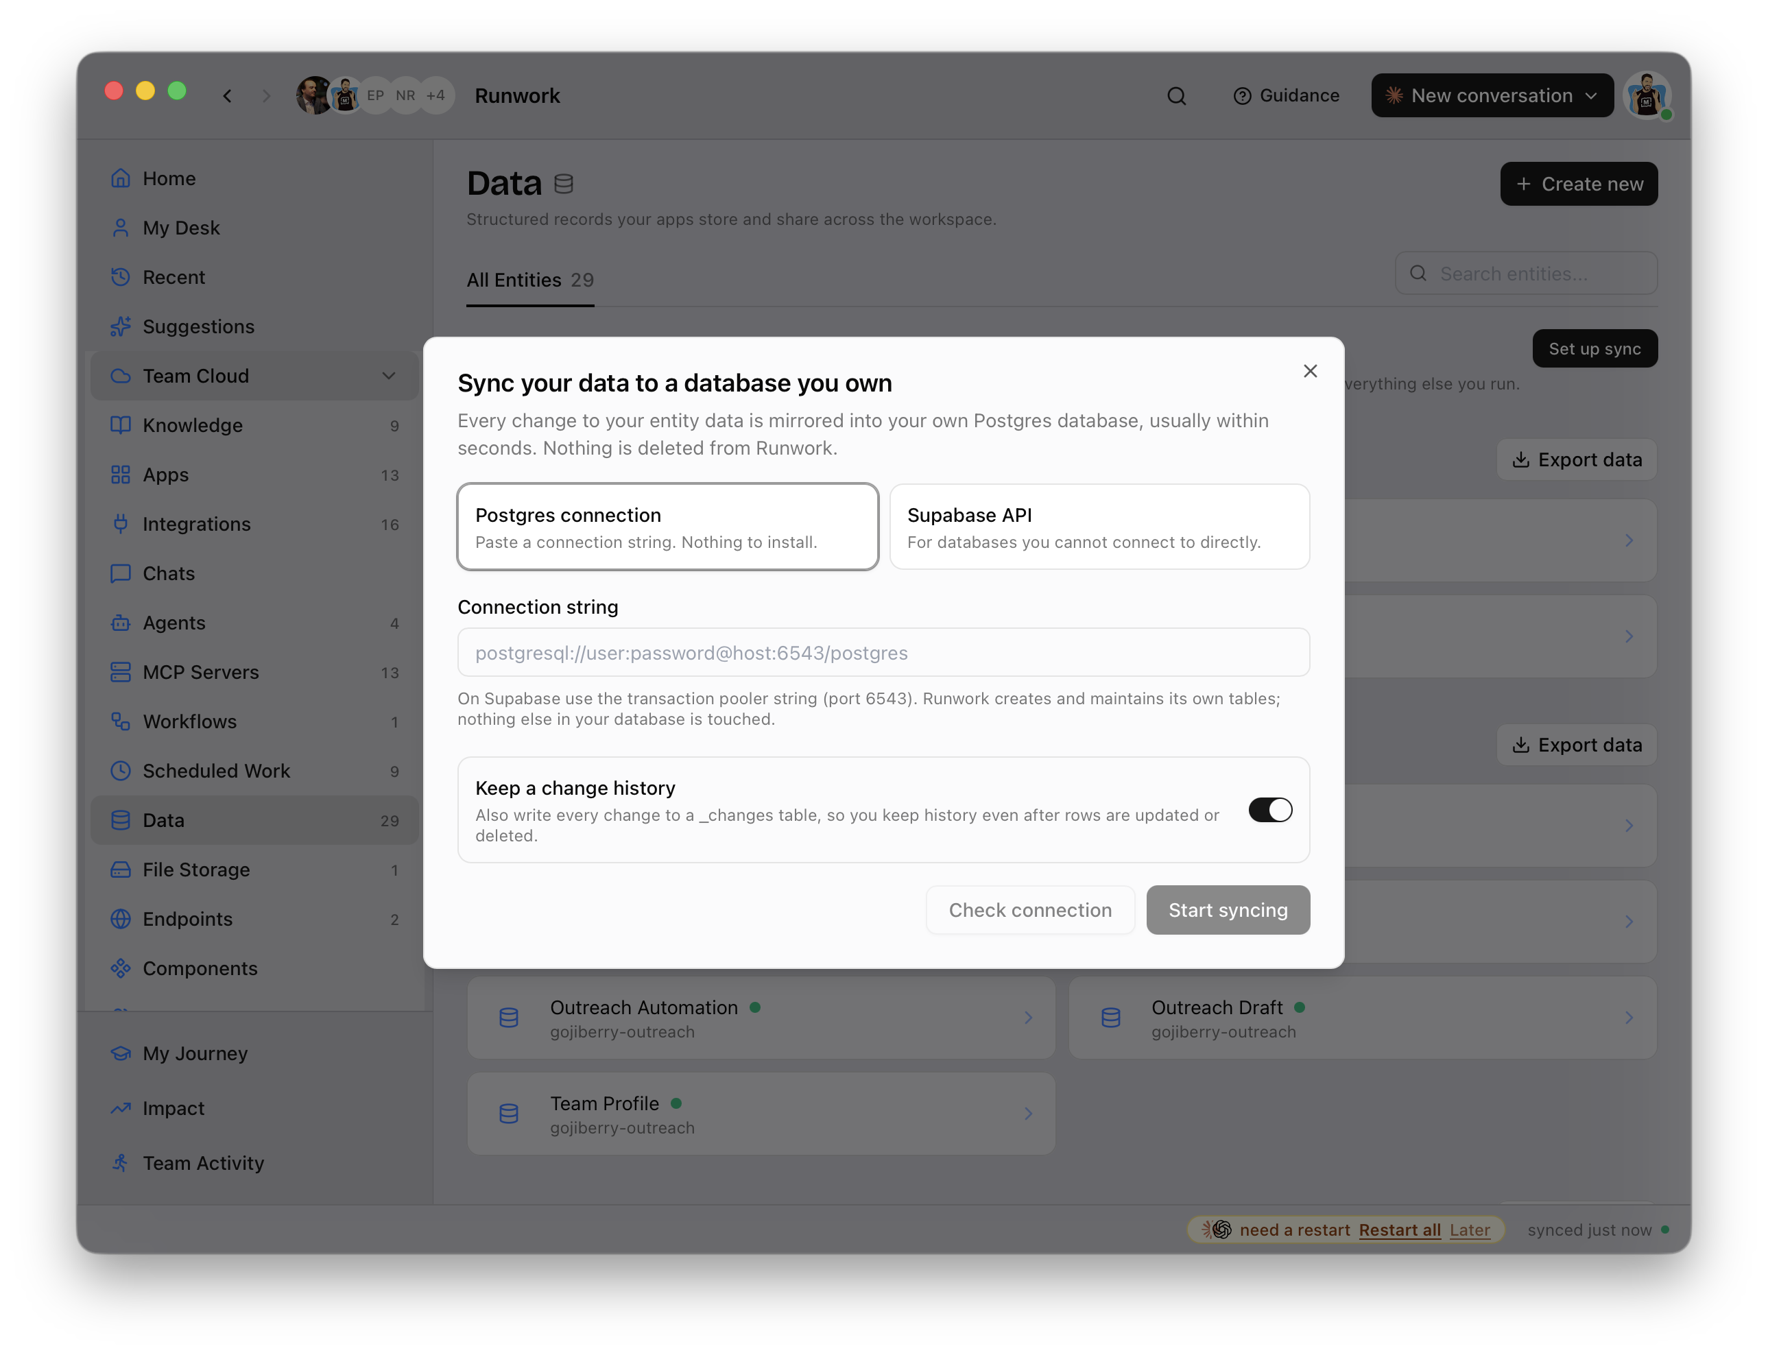Go forward with the right arrow
This screenshot has height=1355, width=1768.
pyautogui.click(x=266, y=96)
